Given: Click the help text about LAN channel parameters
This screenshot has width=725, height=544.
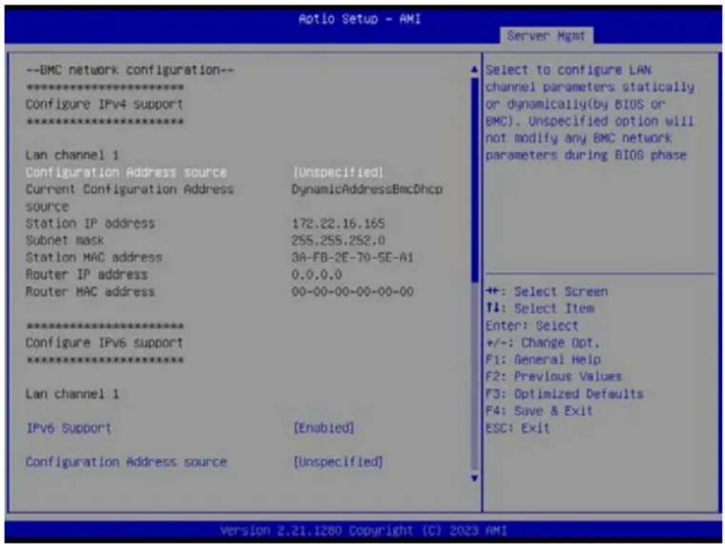Looking at the screenshot, I should pos(590,112).
